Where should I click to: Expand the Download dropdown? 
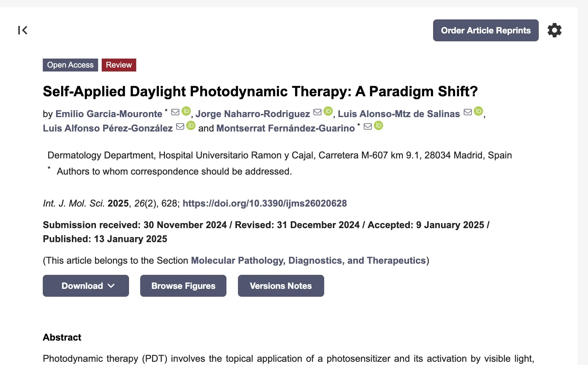tap(86, 286)
